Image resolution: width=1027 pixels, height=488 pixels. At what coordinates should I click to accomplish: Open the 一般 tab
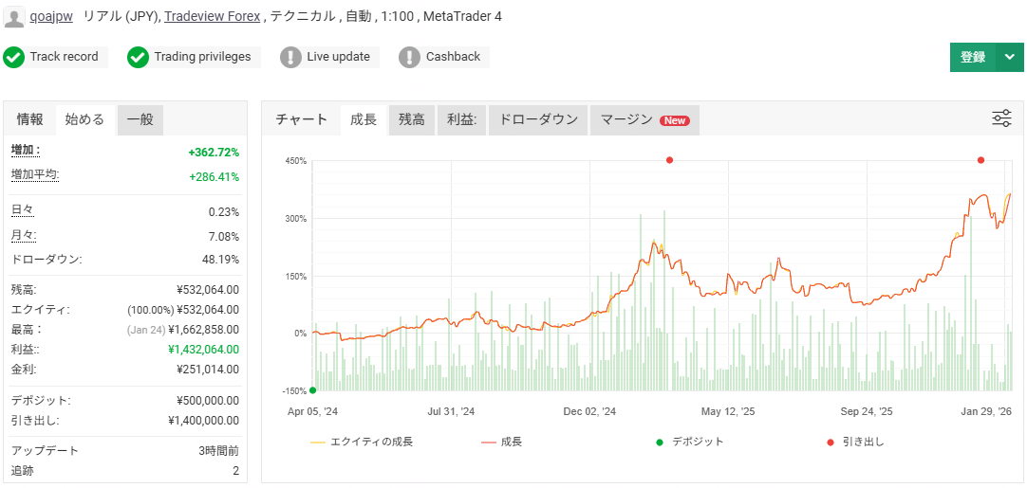tap(140, 119)
